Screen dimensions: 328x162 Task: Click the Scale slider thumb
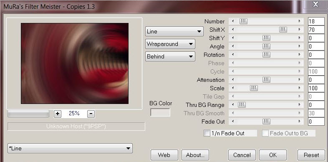tap(254, 88)
